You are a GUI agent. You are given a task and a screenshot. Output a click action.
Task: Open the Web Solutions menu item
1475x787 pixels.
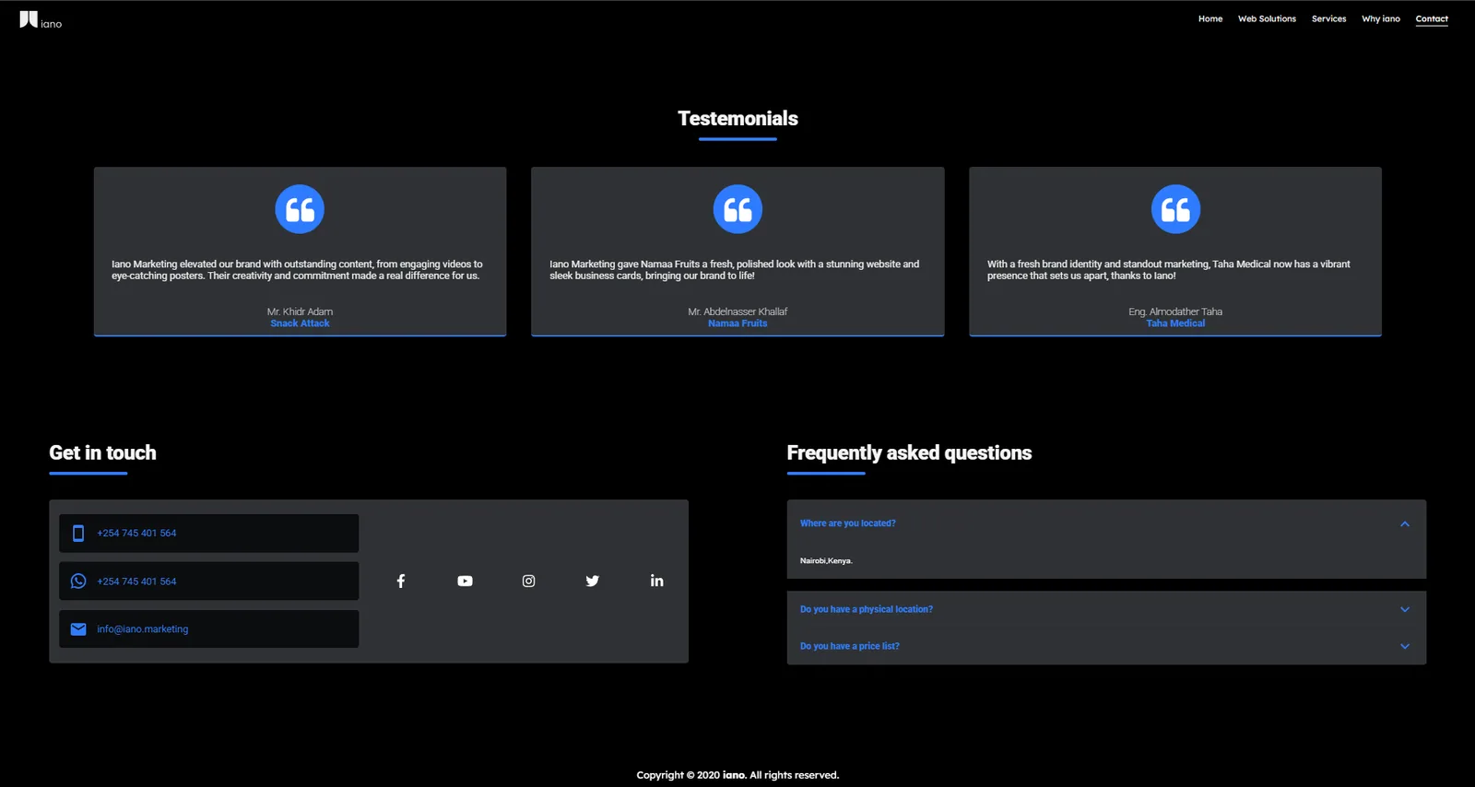tap(1267, 18)
